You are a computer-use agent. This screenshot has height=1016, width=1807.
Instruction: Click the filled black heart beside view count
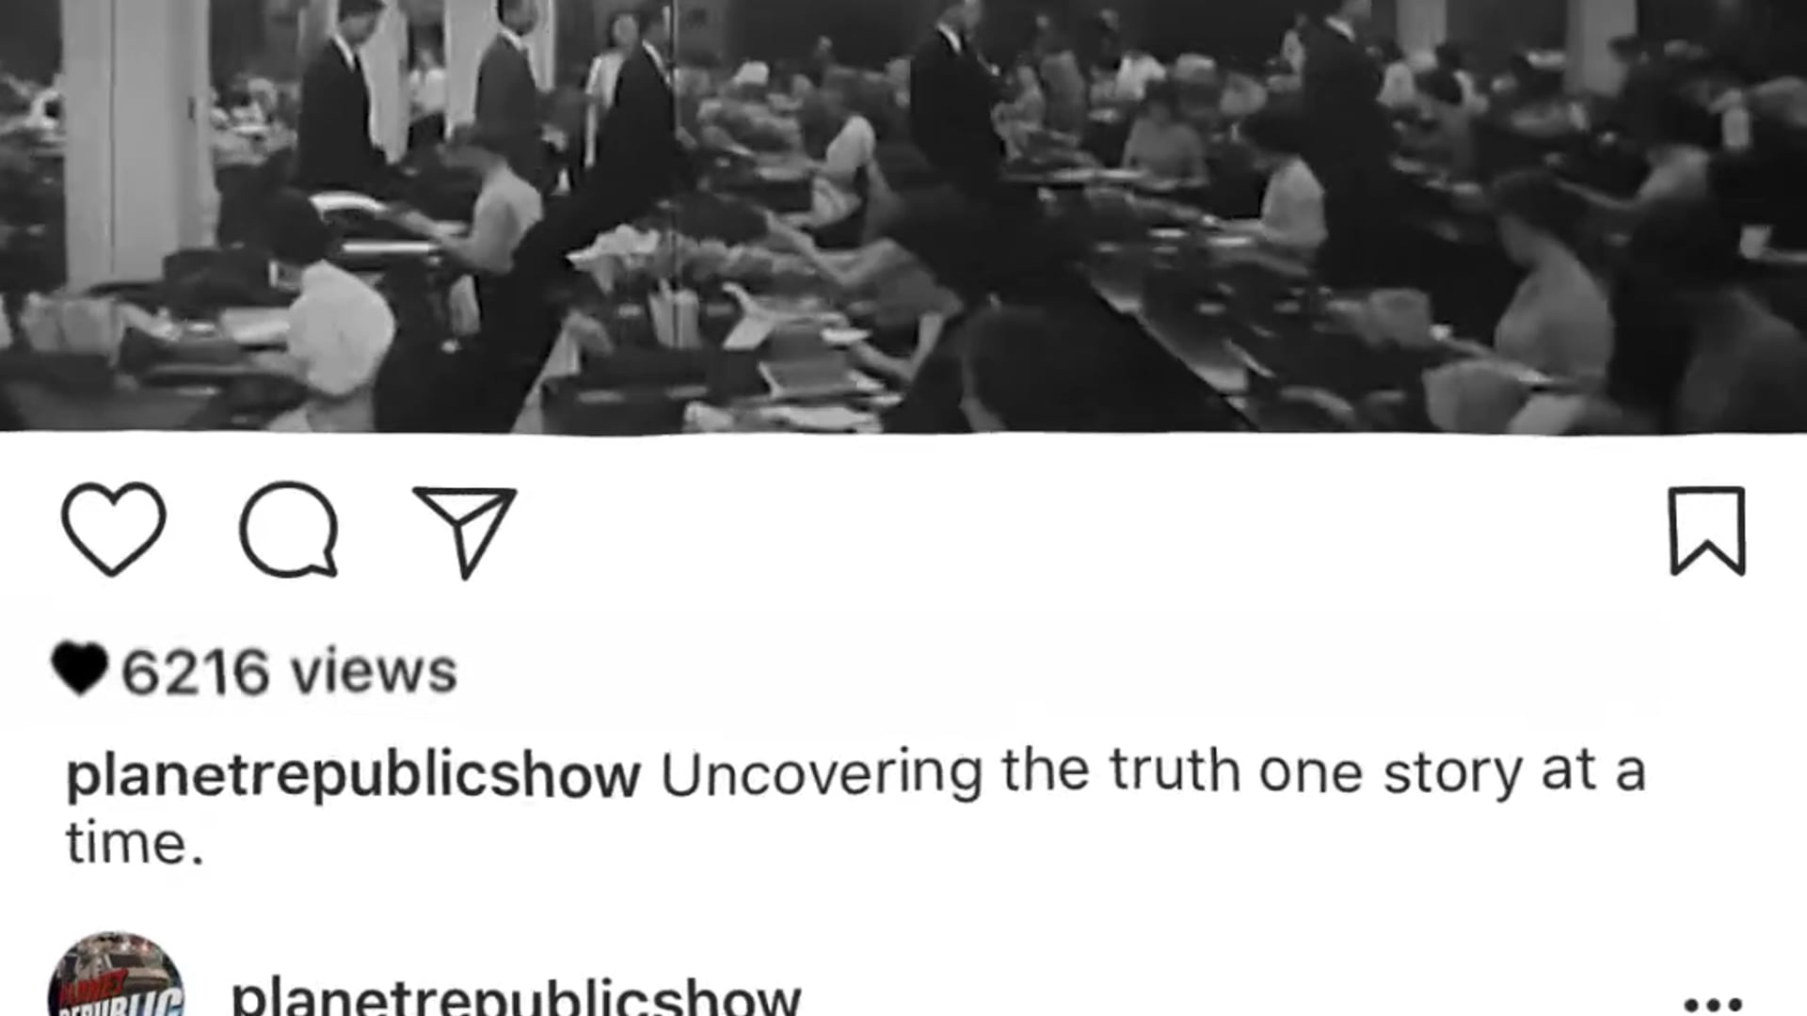79,668
